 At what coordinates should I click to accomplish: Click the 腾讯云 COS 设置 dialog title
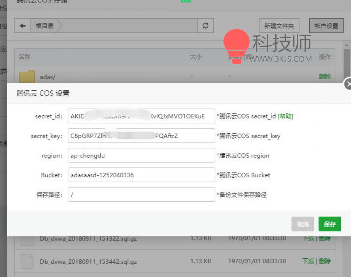click(x=43, y=93)
